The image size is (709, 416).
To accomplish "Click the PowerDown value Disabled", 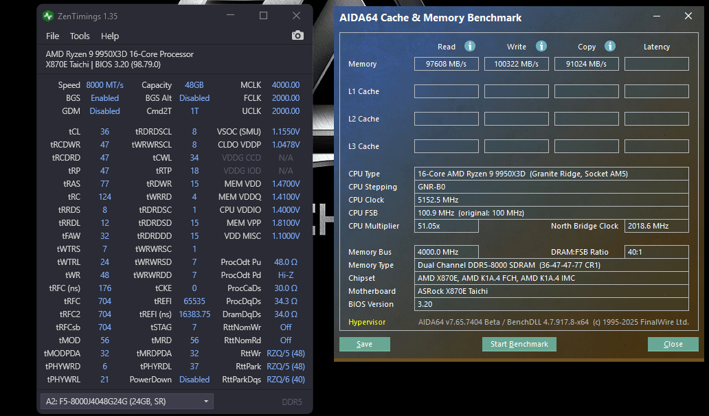I will [x=194, y=380].
